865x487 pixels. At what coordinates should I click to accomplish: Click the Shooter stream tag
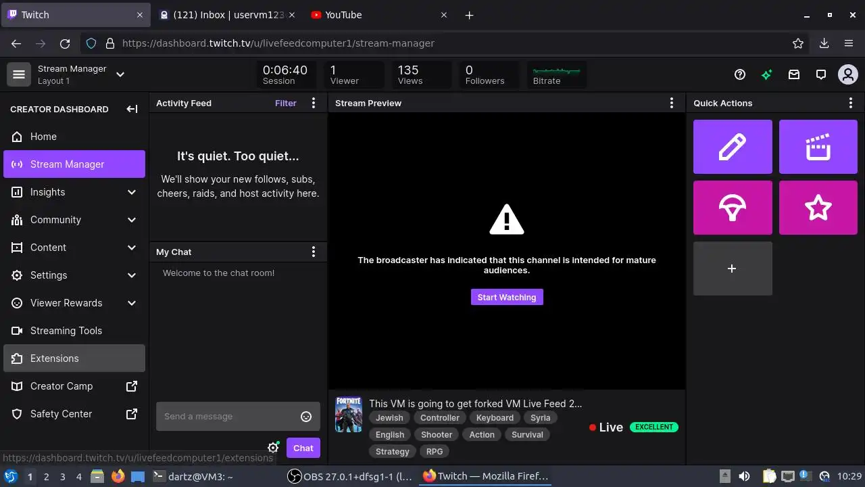[x=437, y=435]
